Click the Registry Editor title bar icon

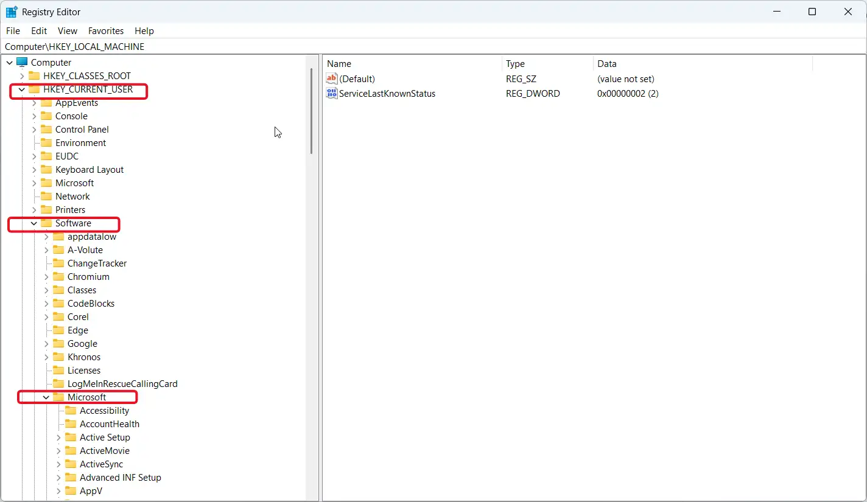pyautogui.click(x=12, y=12)
